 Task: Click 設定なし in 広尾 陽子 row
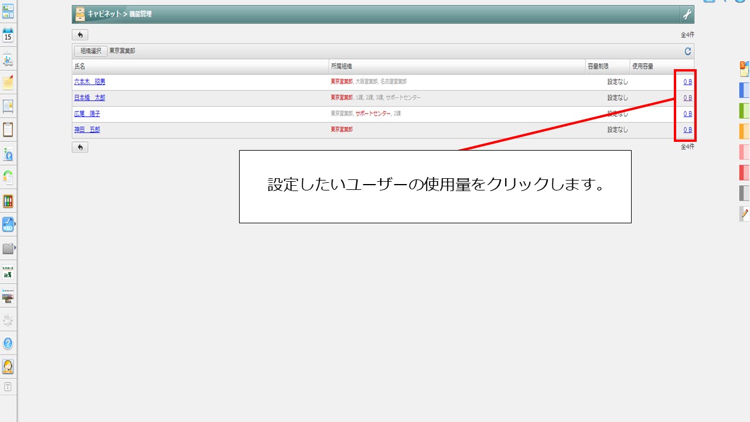(618, 114)
